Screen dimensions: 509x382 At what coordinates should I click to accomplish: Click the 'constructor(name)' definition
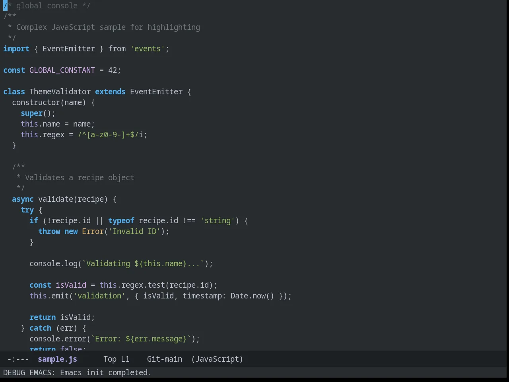49,102
